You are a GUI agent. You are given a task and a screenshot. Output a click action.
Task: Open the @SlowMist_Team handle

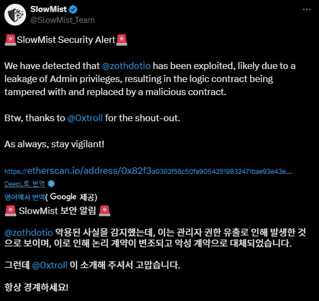[x=62, y=20]
